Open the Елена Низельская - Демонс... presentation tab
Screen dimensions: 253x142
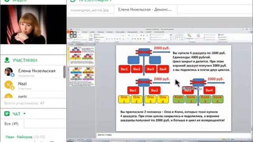[x=145, y=9]
